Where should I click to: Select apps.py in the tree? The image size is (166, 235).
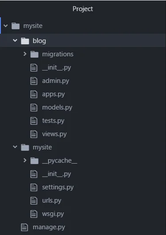coord(54,94)
